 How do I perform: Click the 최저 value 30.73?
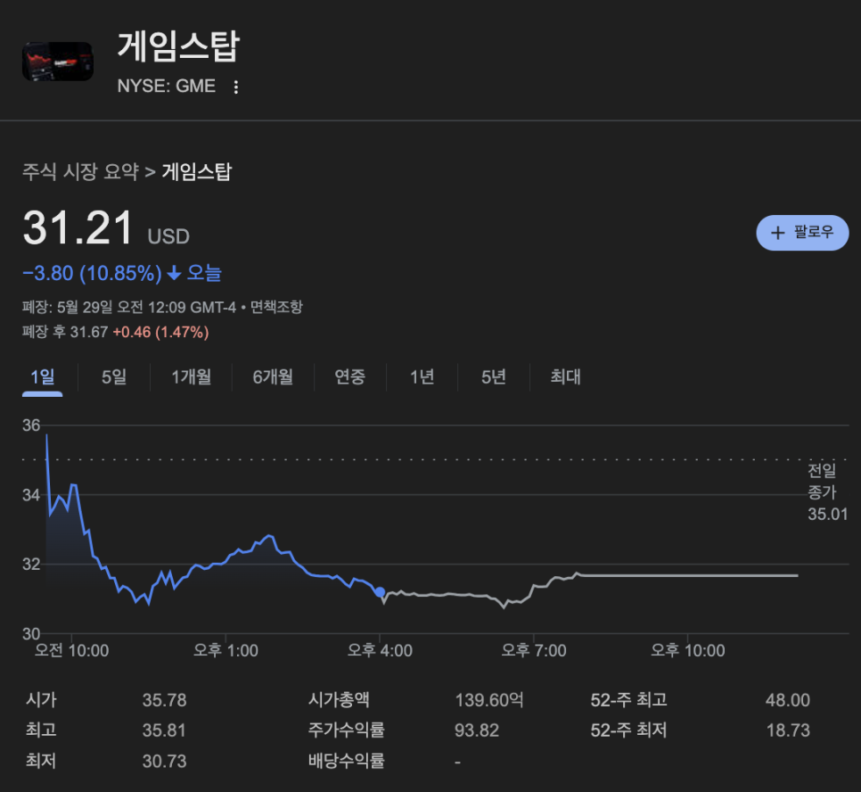[x=164, y=761]
